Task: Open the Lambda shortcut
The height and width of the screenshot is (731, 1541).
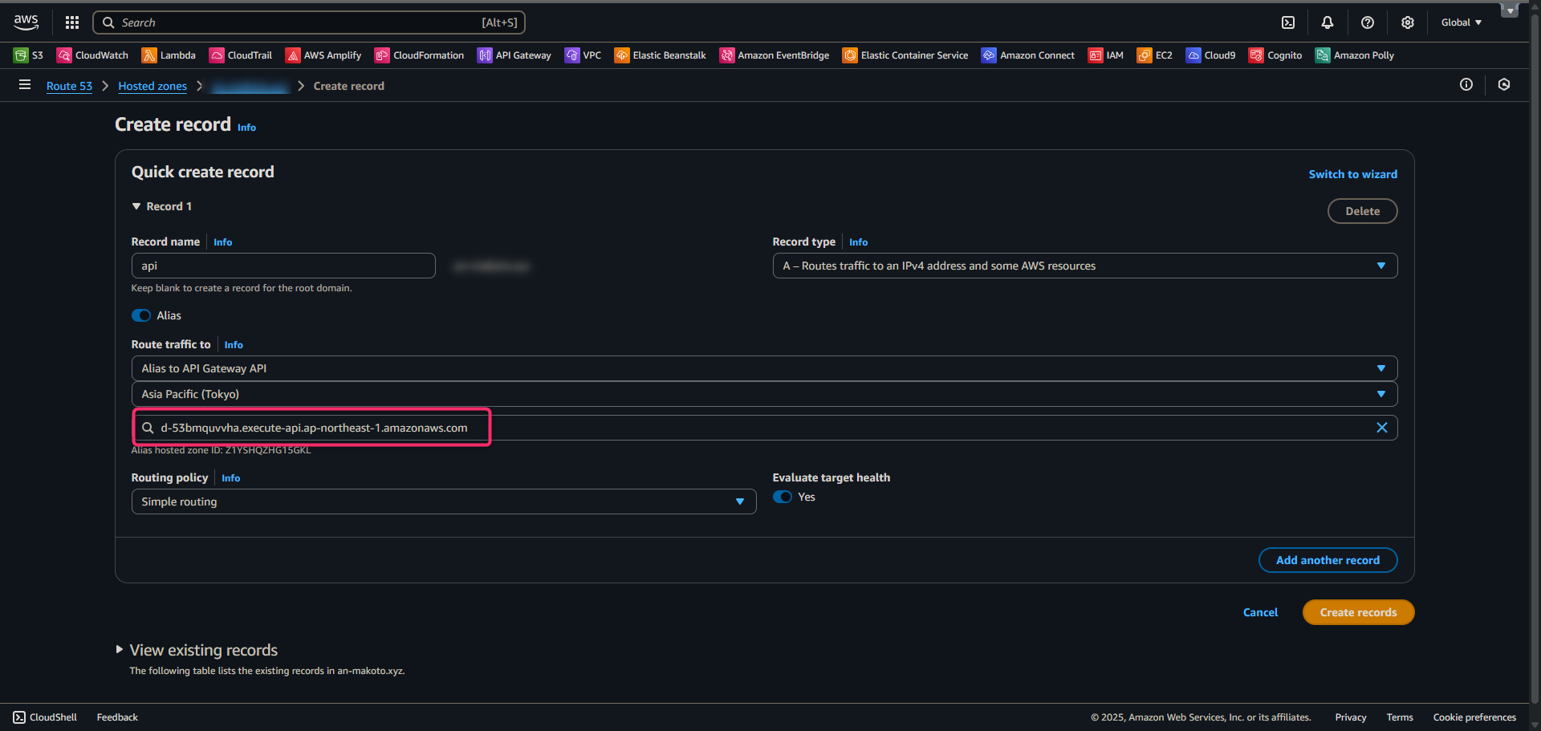Action: coord(169,55)
